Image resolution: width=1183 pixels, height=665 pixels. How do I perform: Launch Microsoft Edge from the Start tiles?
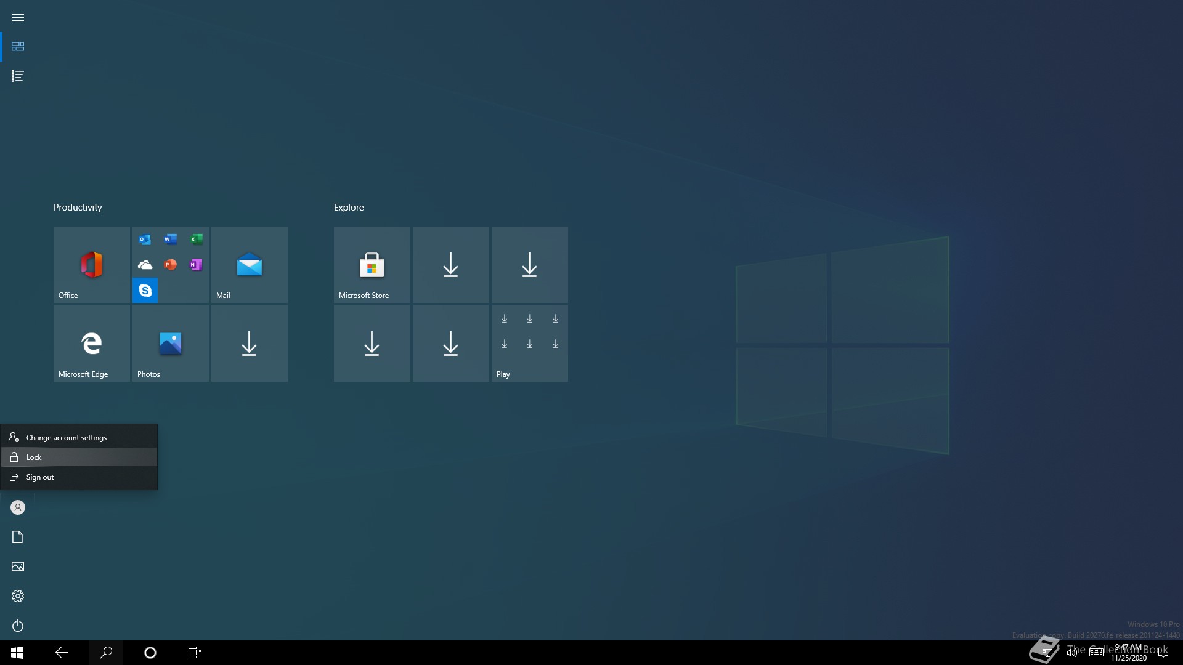[91, 344]
